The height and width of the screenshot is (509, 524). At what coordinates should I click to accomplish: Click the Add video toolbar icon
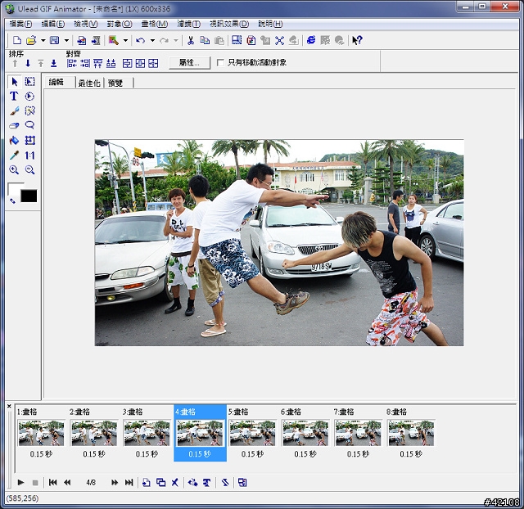(x=96, y=40)
